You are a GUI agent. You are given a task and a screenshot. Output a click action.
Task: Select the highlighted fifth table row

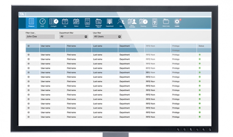pyautogui.click(x=118, y=72)
